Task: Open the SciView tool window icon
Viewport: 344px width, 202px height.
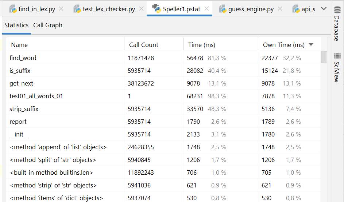Action: [x=337, y=56]
